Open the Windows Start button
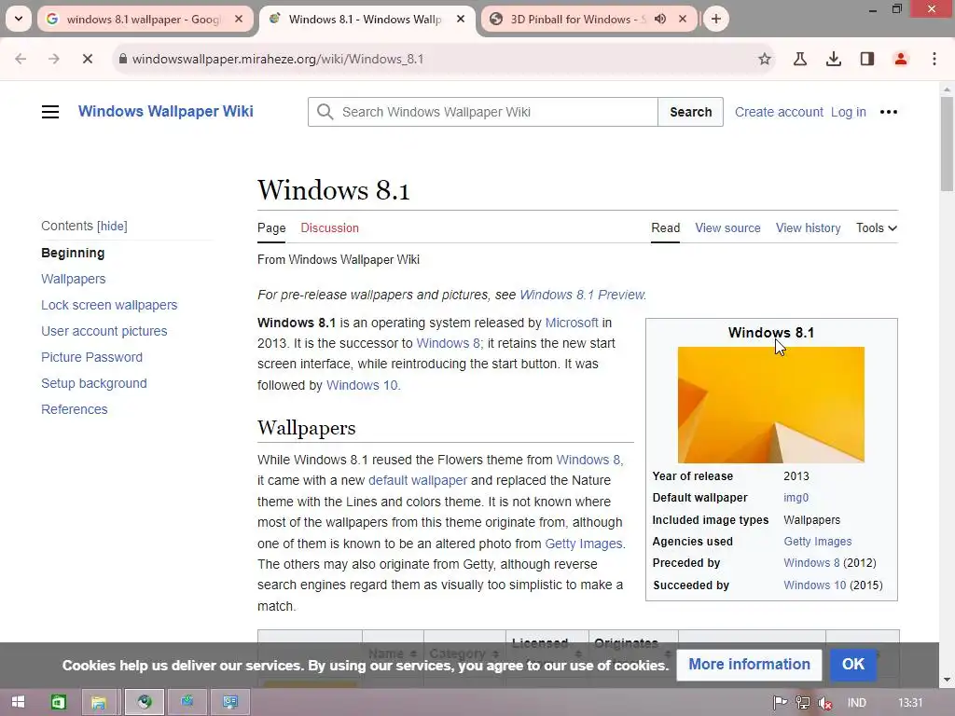This screenshot has width=955, height=716. (19, 703)
